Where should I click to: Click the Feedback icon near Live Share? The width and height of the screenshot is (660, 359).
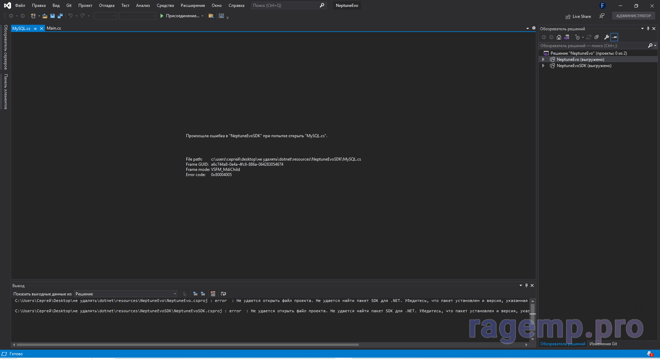pos(602,16)
